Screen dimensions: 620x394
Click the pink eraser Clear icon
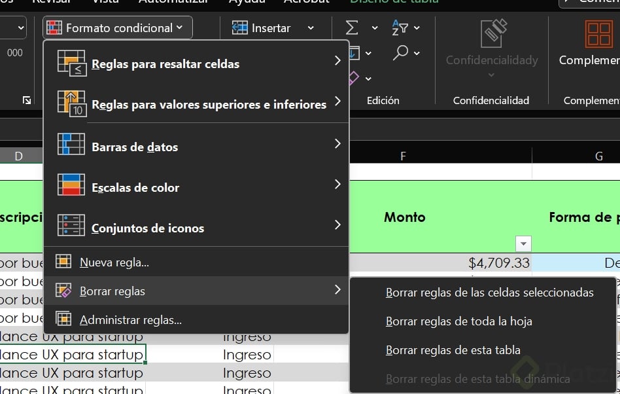tap(354, 78)
